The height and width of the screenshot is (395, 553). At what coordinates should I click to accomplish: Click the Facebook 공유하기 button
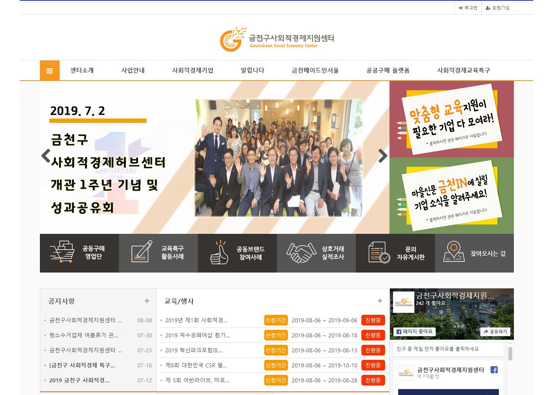click(495, 332)
